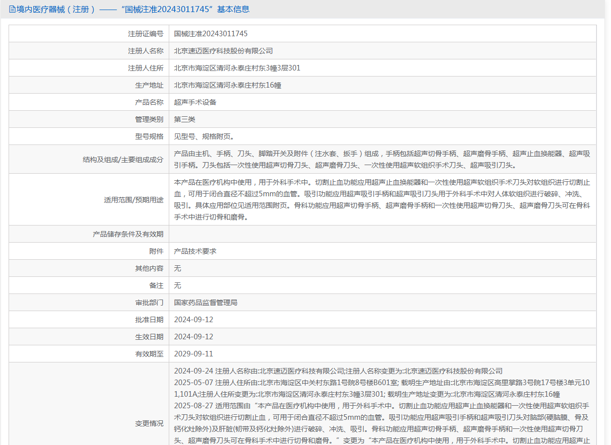Screen dimensions: 611x445
Task: Click the 管理类别 label cell
Action: coord(89,119)
